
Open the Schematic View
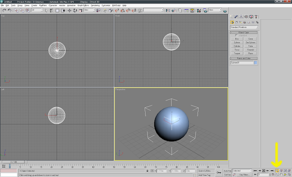pyautogui.click(x=192, y=10)
